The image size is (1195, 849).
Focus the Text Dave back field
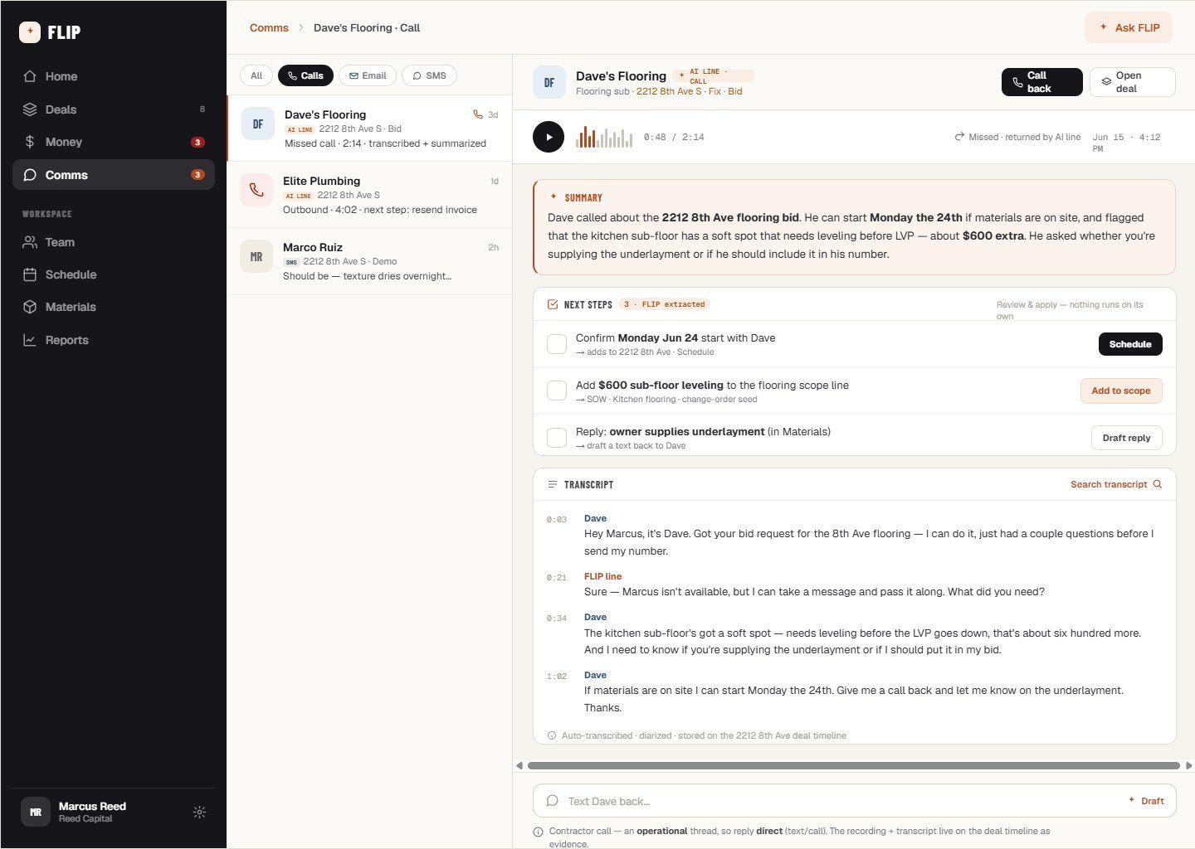coord(854,801)
